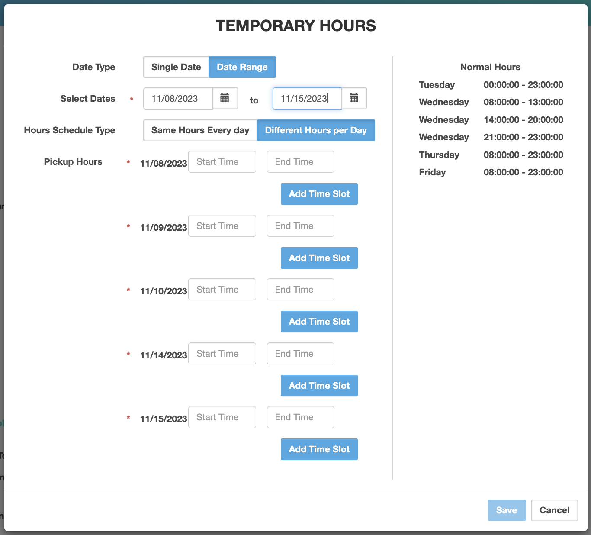Add Time Slot for 11/08/2023
The image size is (591, 535).
coord(319,194)
